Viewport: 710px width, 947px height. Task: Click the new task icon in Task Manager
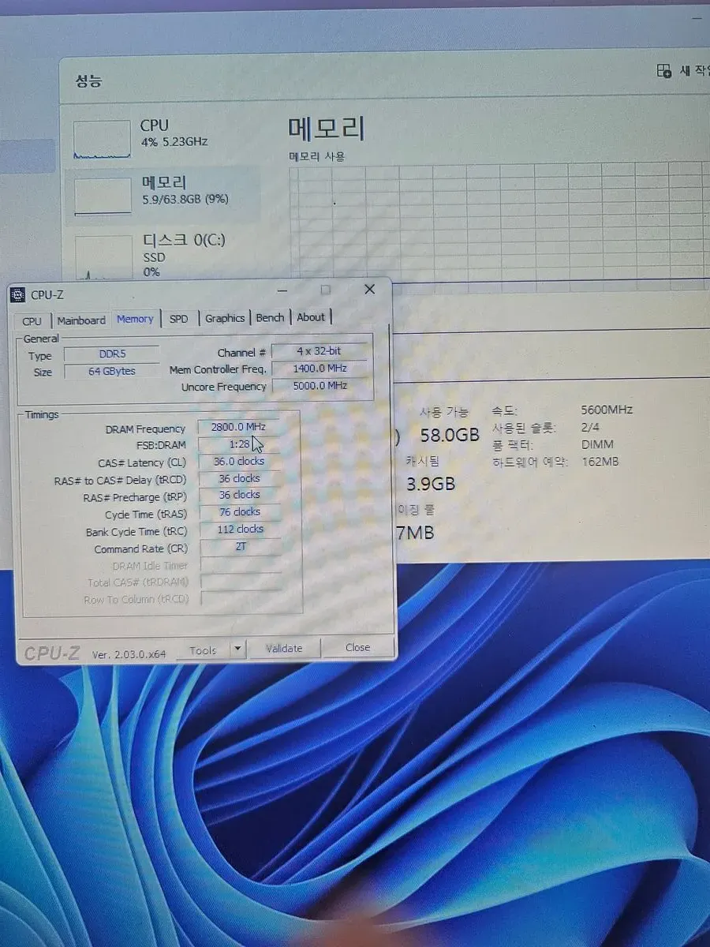coord(664,71)
